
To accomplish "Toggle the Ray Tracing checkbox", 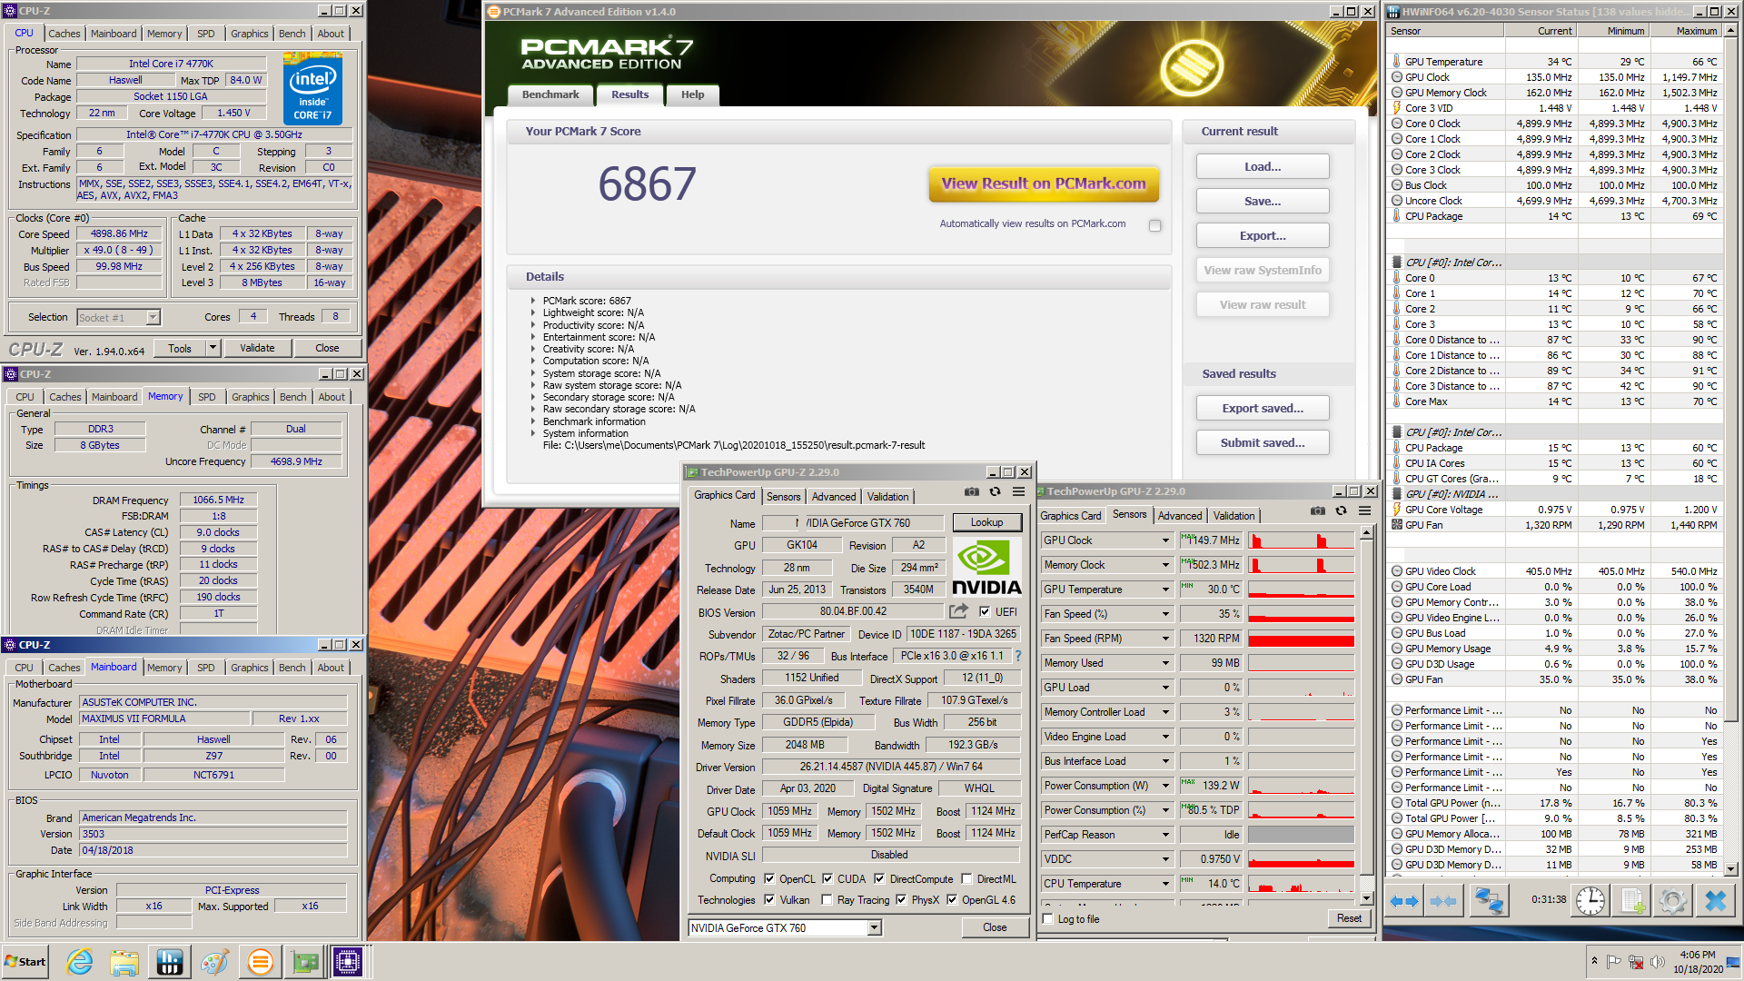I will [827, 900].
